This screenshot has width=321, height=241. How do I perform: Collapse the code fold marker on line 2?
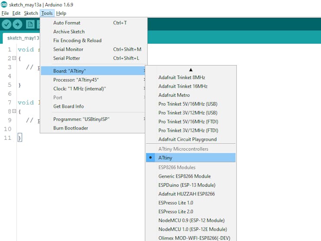click(x=14, y=58)
